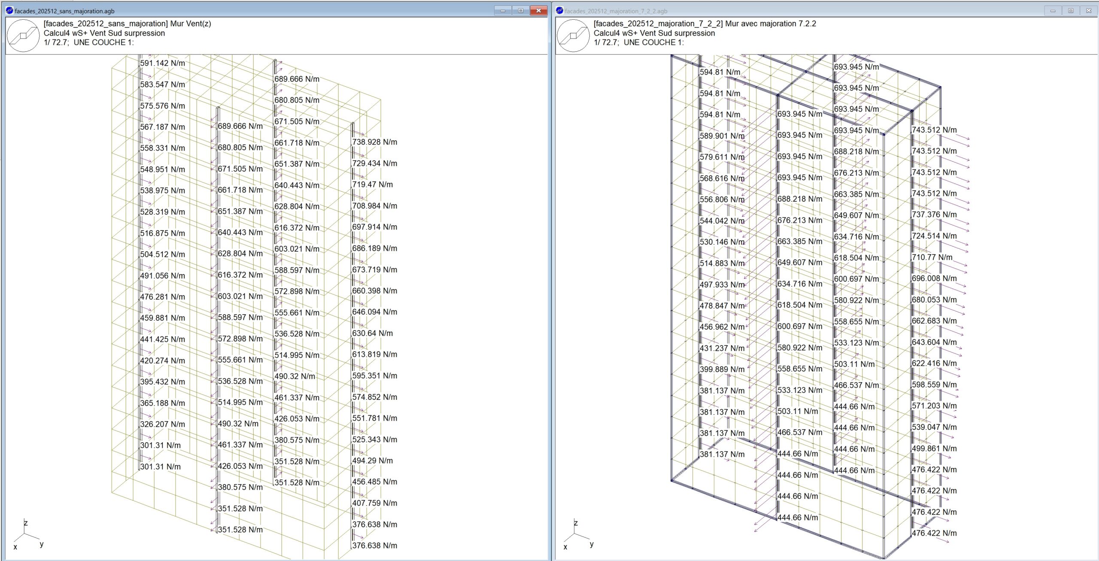This screenshot has height=561, width=1099.
Task: Select the 738.928 N/m load label
Action: click(374, 142)
